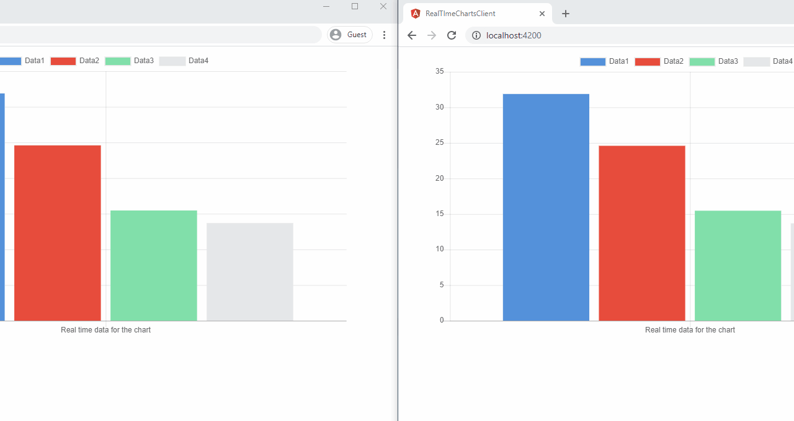Open site info icon beside localhost:4200
The height and width of the screenshot is (421, 794).
(x=476, y=35)
